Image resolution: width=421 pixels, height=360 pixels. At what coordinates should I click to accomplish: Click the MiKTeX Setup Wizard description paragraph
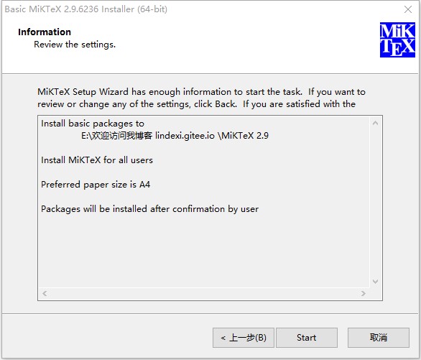[201, 98]
